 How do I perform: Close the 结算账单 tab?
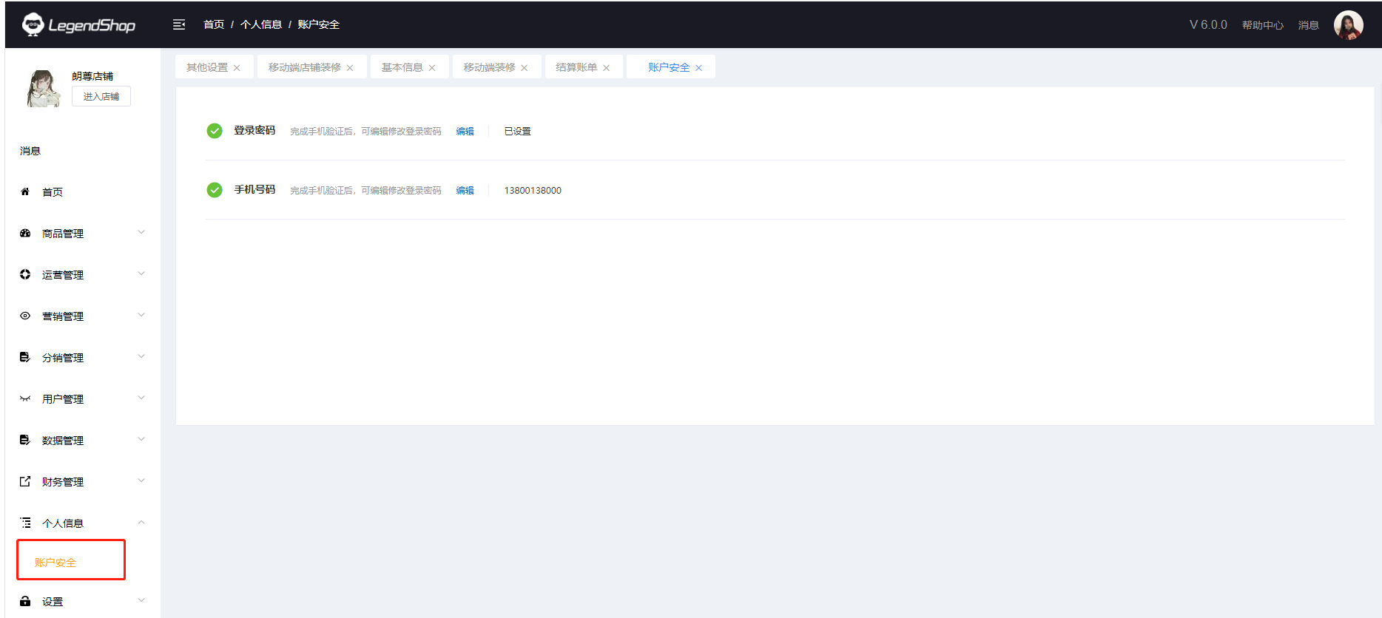[x=607, y=68]
